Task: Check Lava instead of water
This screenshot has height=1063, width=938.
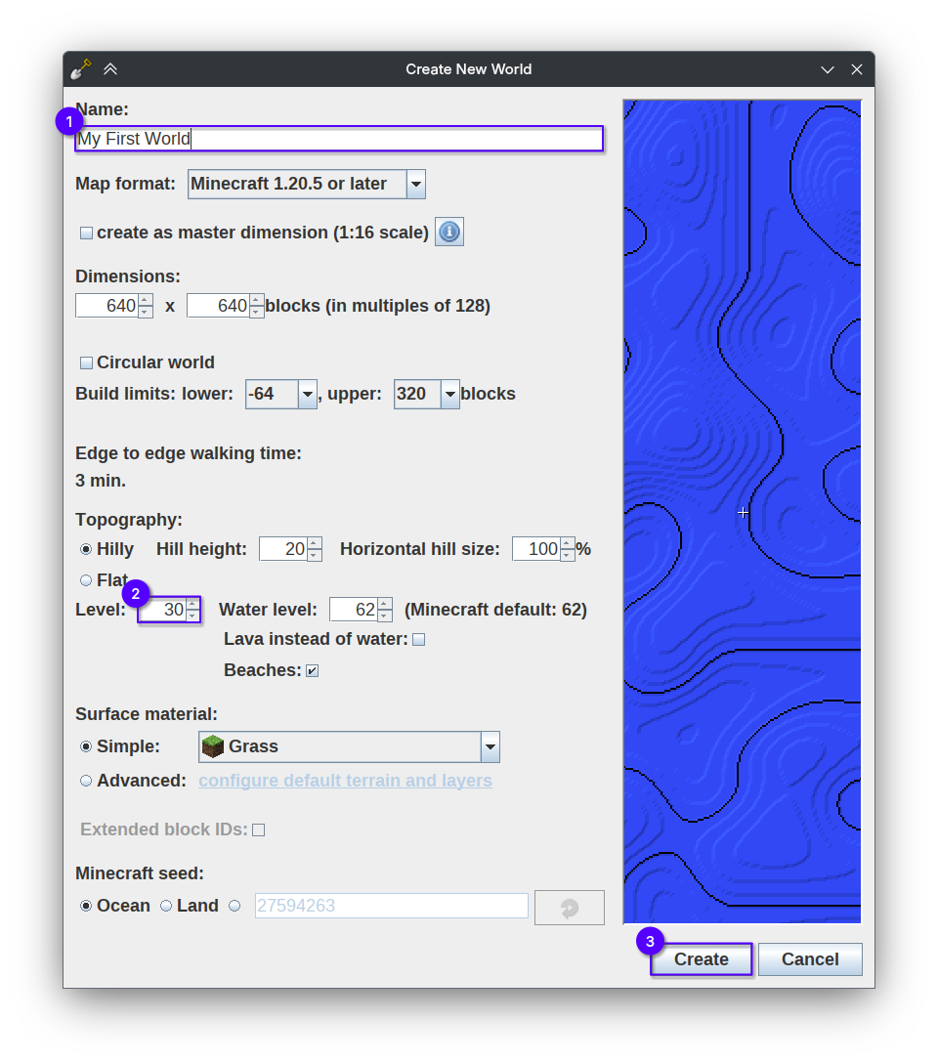Action: tap(418, 640)
